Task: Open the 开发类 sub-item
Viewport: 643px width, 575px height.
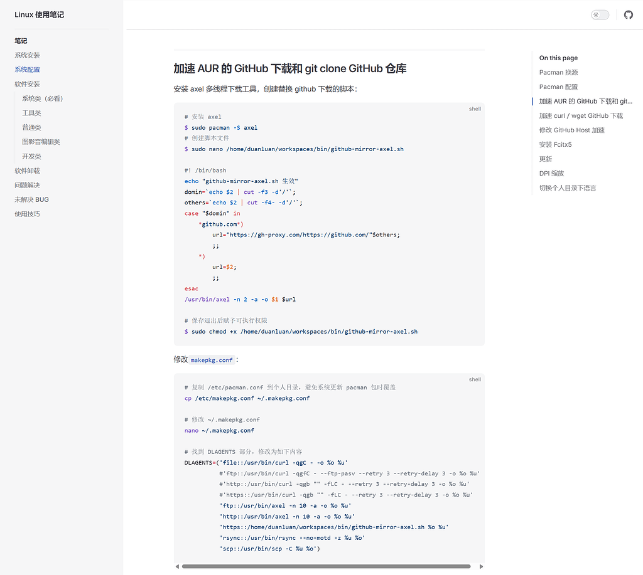Action: click(31, 156)
